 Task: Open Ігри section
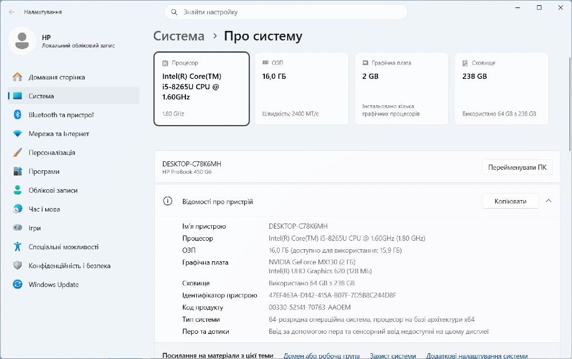click(x=74, y=228)
